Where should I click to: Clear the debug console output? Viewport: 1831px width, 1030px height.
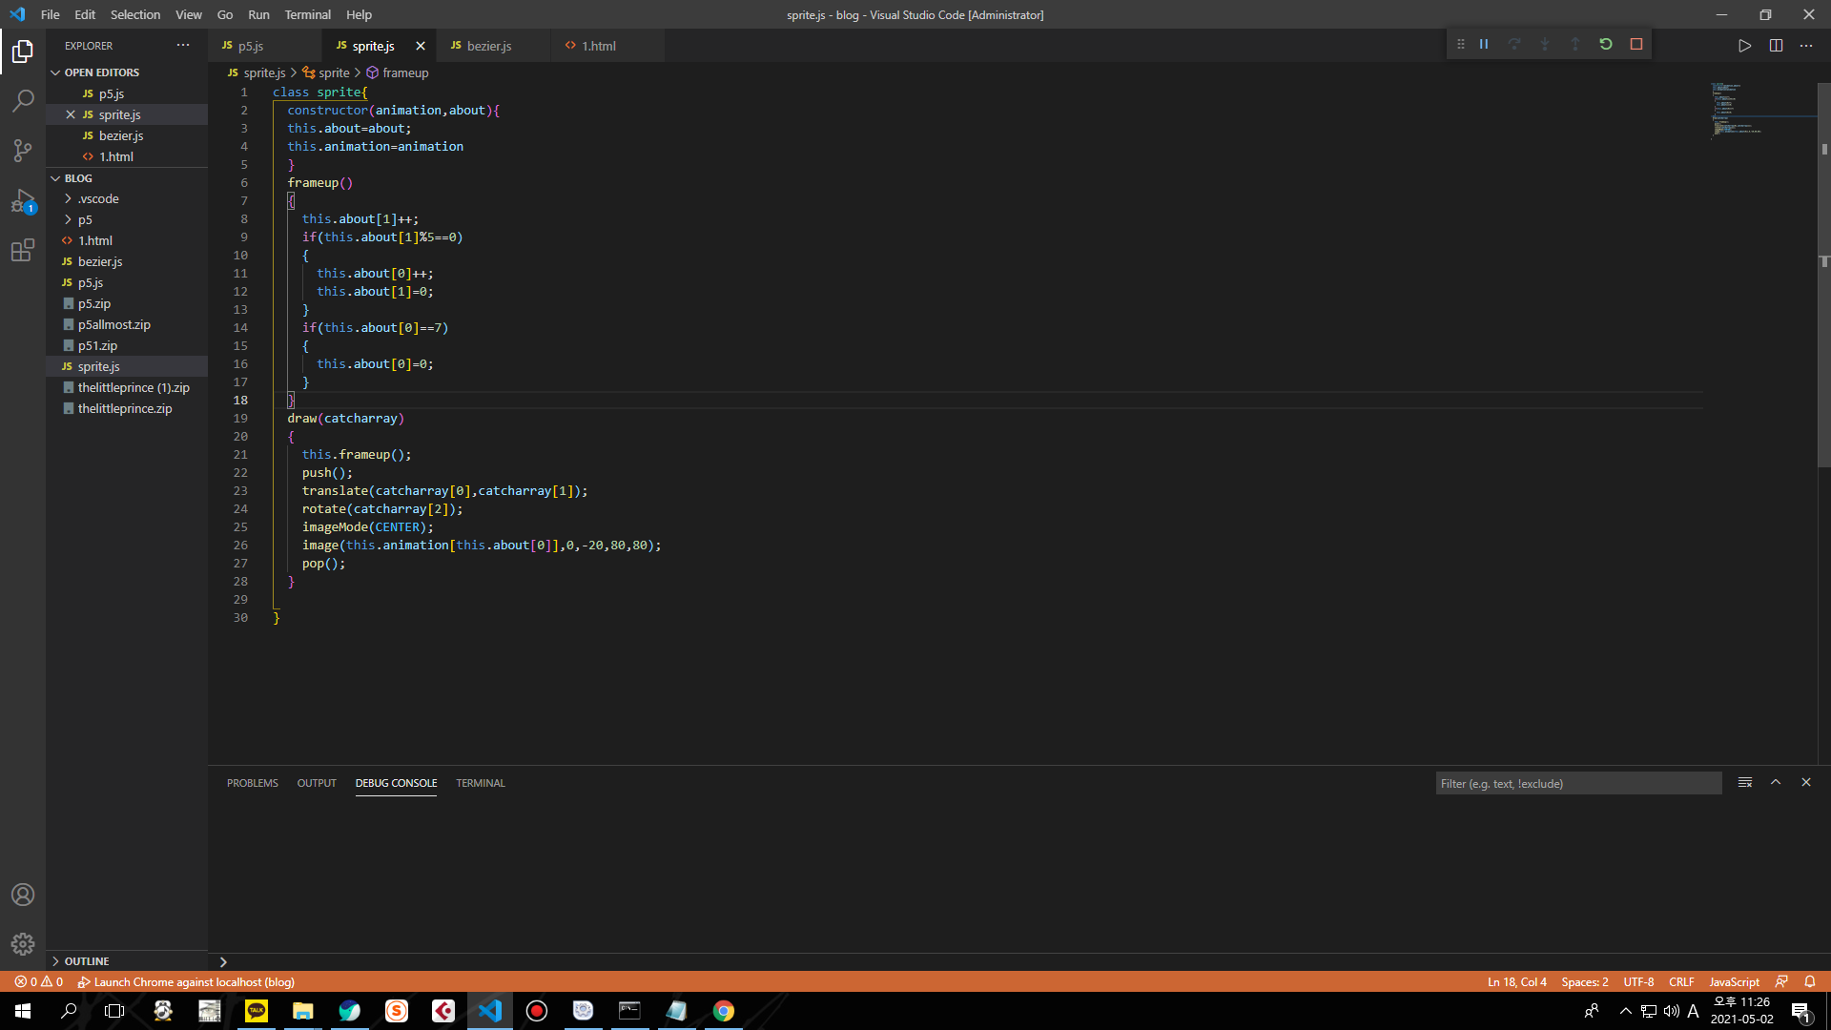click(x=1745, y=783)
